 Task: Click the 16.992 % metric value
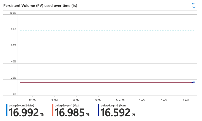pos(26,112)
